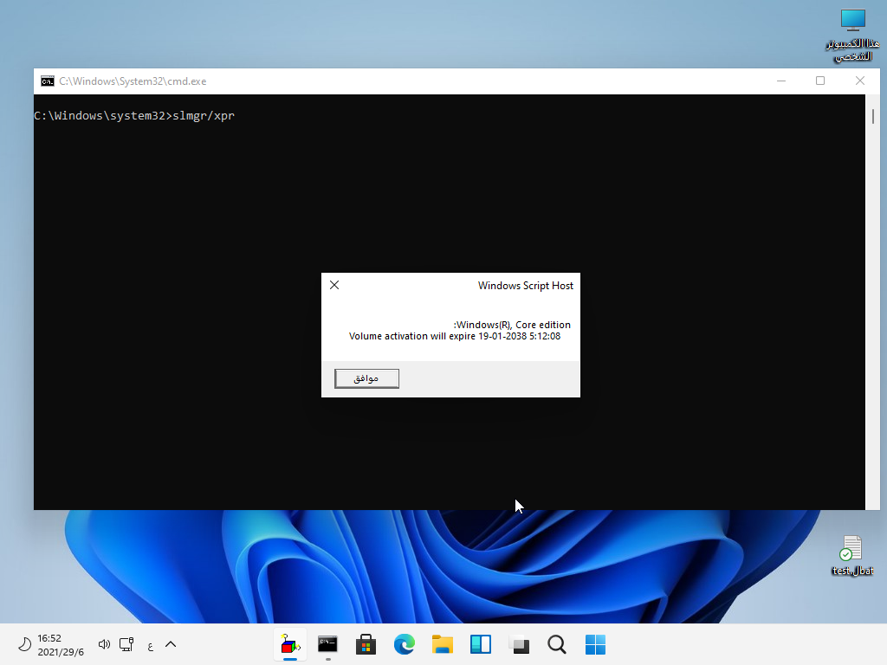The image size is (887, 665).
Task: Select This PC desktop icon
Action: click(x=852, y=35)
